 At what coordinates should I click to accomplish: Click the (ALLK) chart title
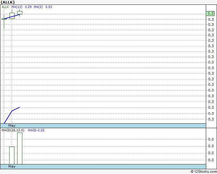[8, 2]
